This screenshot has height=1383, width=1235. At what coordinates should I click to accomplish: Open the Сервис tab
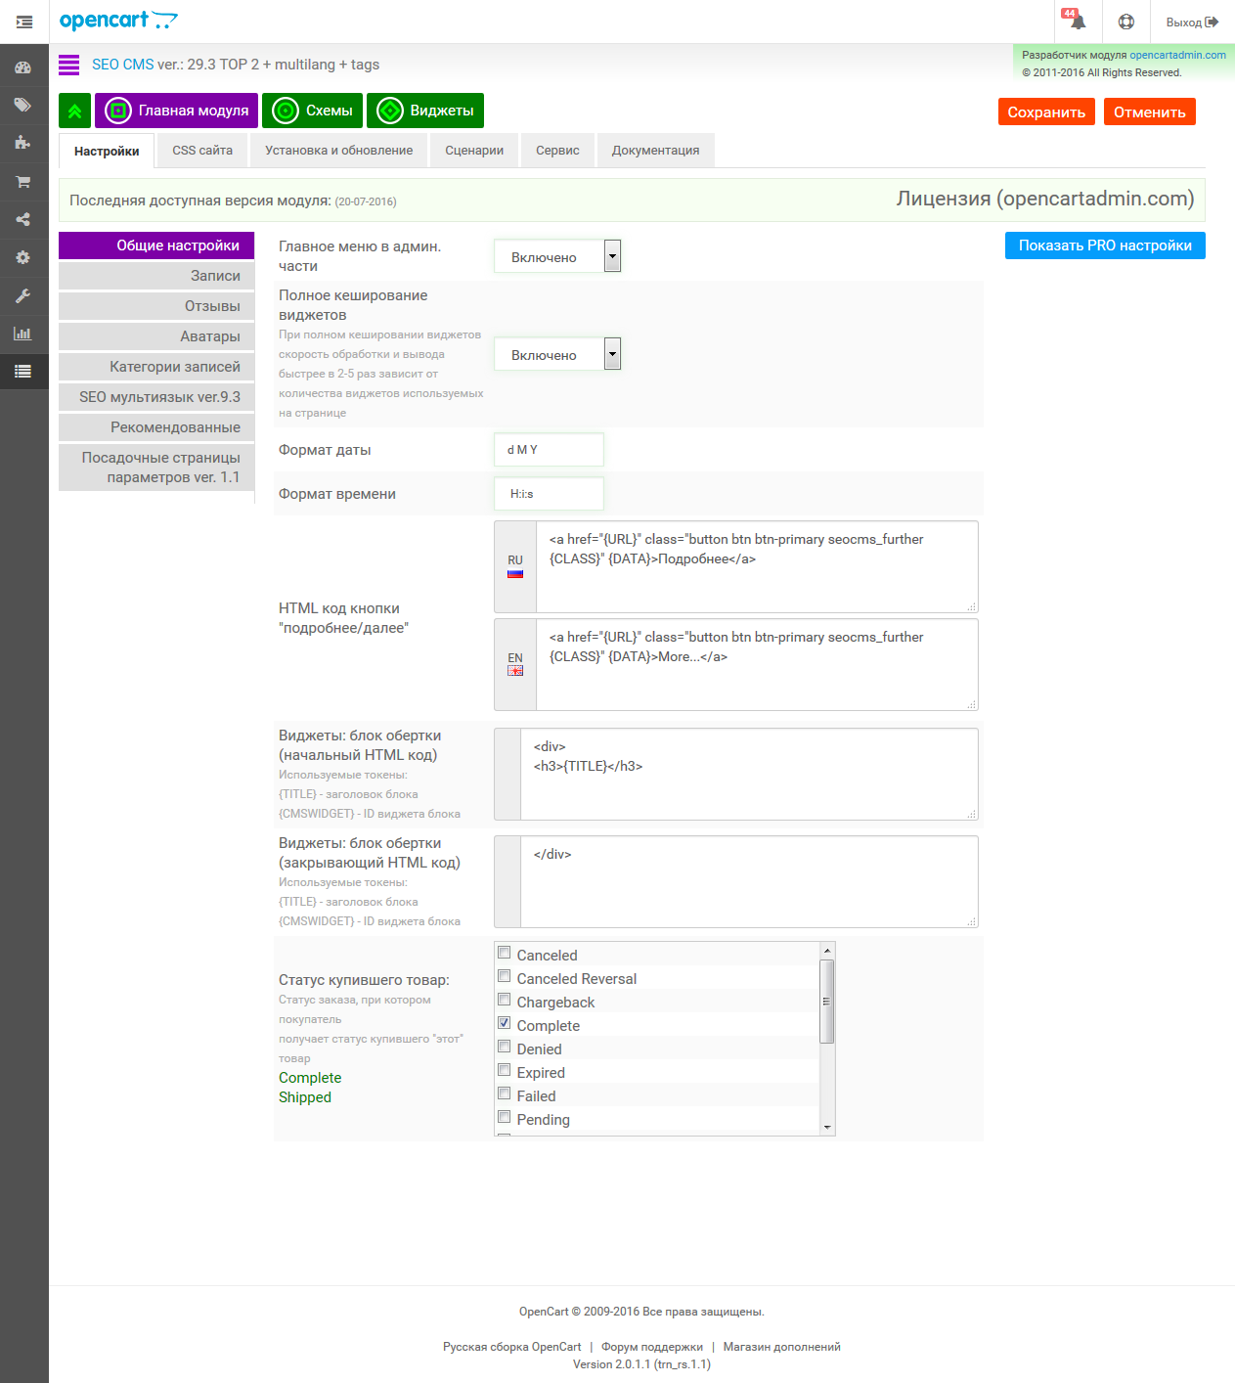(x=557, y=151)
